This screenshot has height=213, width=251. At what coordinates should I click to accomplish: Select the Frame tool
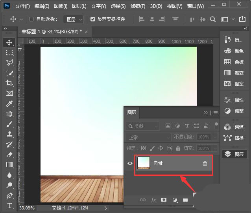tap(9, 93)
